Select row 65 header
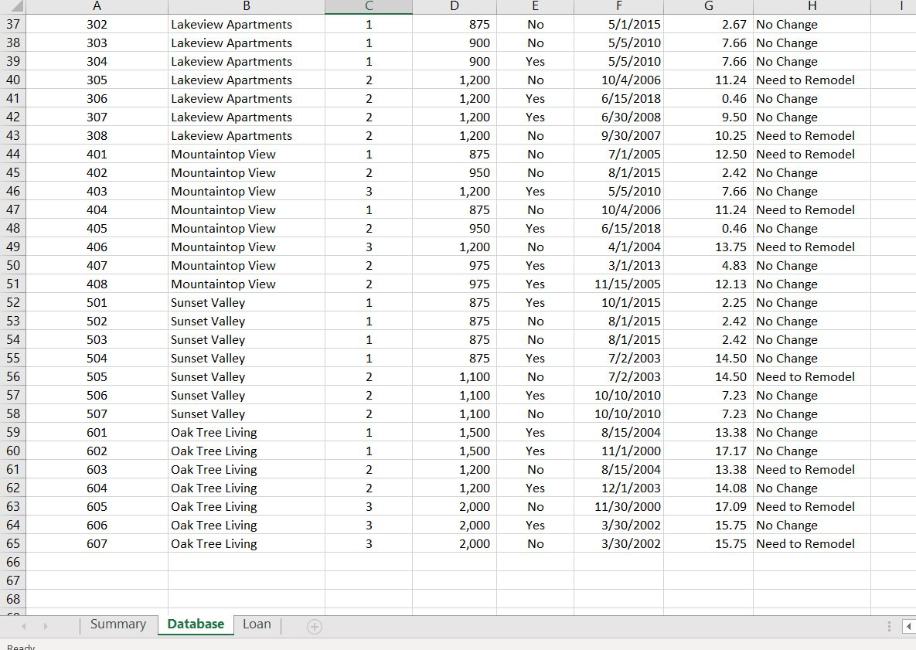The height and width of the screenshot is (650, 916). (x=13, y=543)
